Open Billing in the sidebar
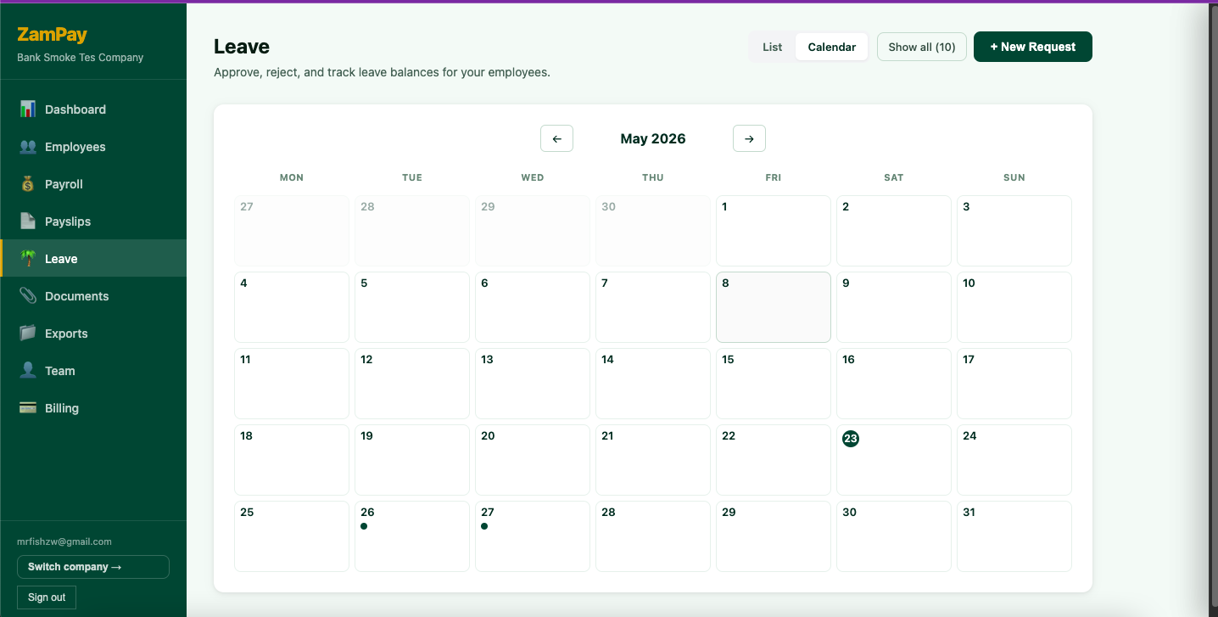1218x617 pixels. click(93, 408)
